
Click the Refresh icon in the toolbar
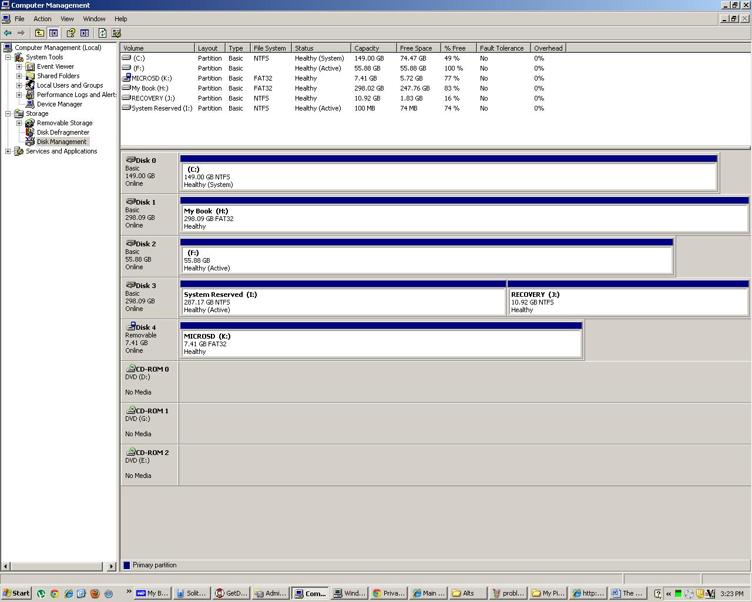click(103, 34)
